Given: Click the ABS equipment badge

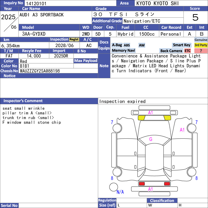Looking at the screenshot, I should pyautogui.click(x=127, y=45).
